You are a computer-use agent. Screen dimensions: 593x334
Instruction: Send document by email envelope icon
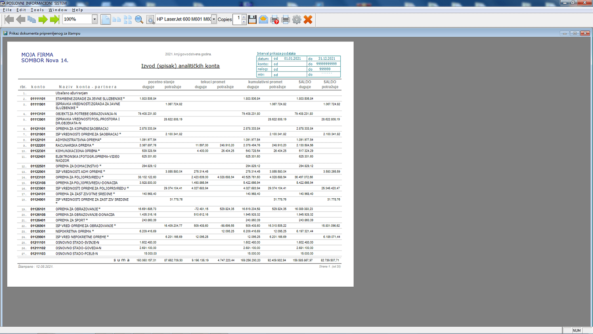263,19
